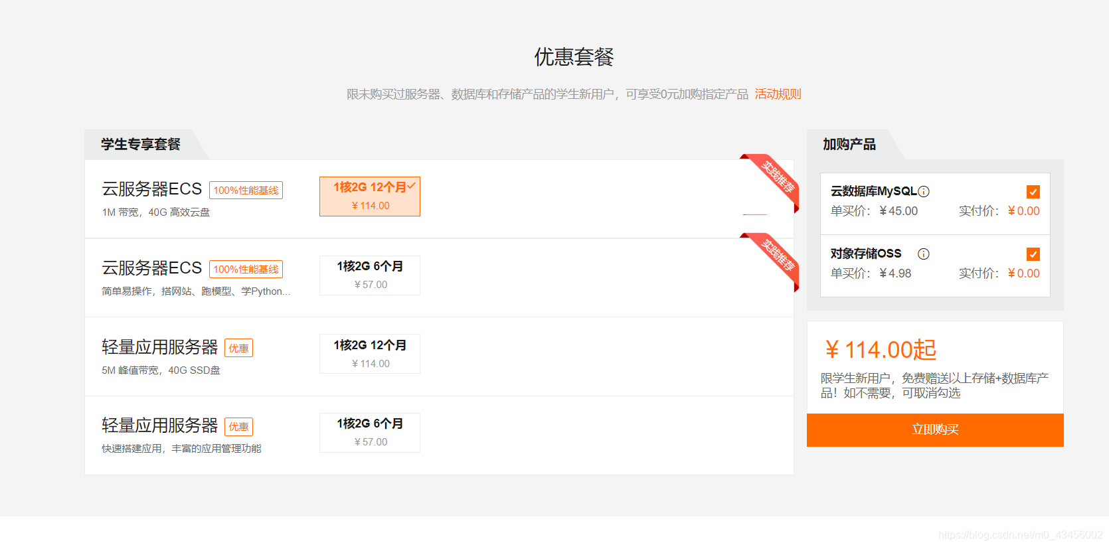Click the OSS 实付价 ¥0.00 value
Viewport: 1109px width, 547px height.
[1023, 273]
